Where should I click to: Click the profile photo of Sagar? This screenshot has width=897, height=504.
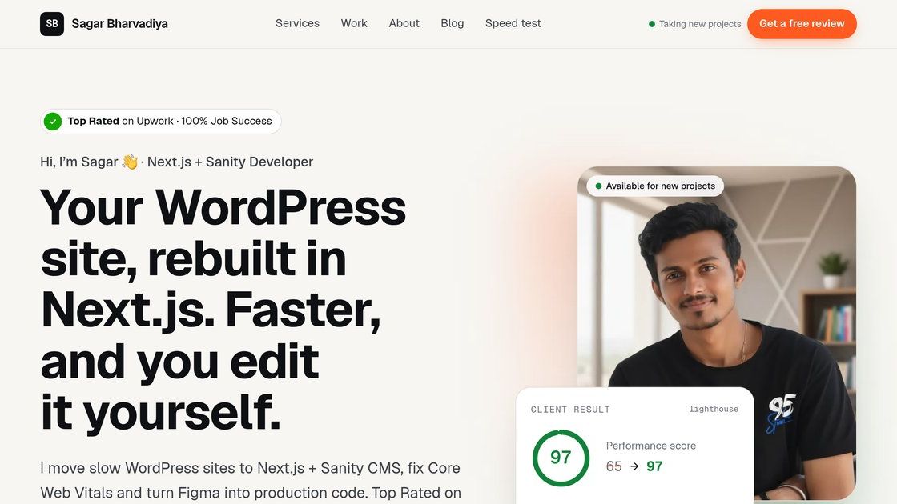pos(717,331)
